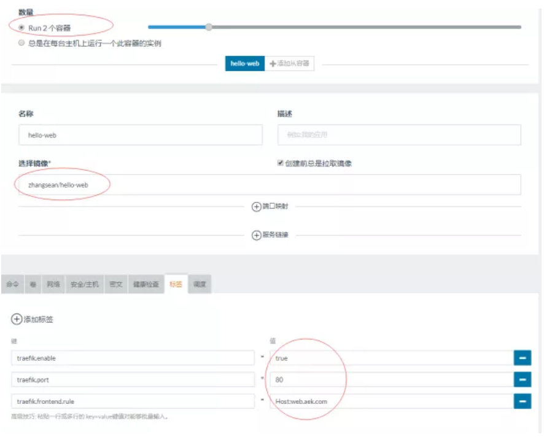544x437 pixels.
Task: Click the 名称 field containing hello-web
Action: click(141, 135)
